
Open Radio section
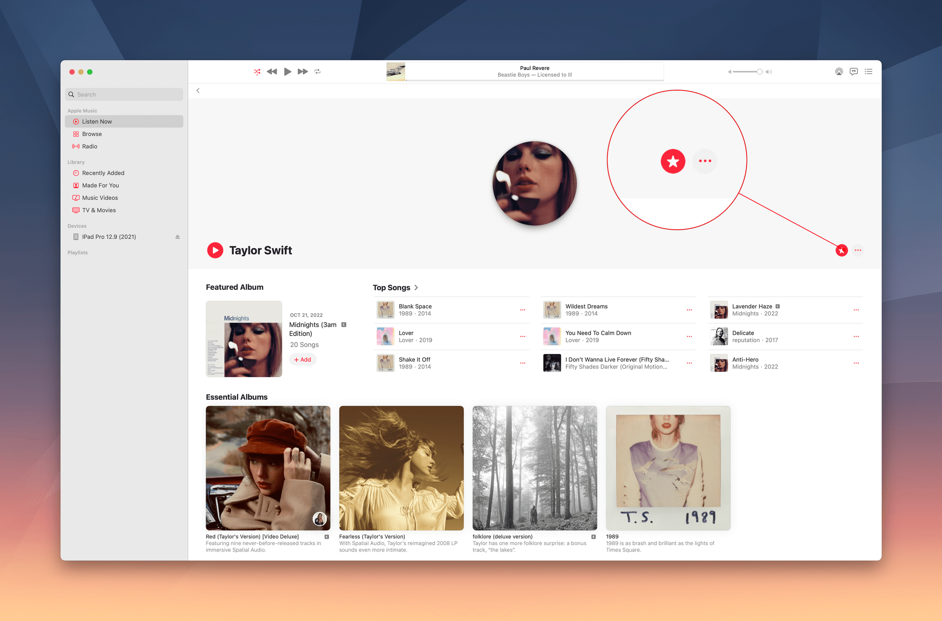124,146
